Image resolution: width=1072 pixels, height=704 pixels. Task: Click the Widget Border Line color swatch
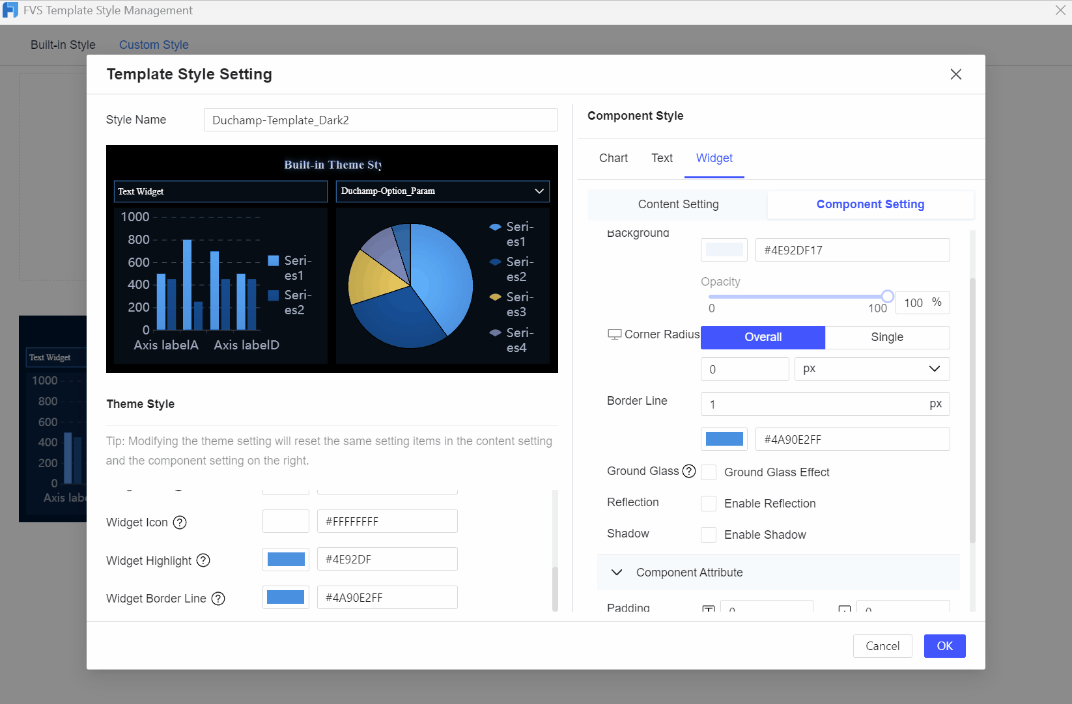[286, 597]
